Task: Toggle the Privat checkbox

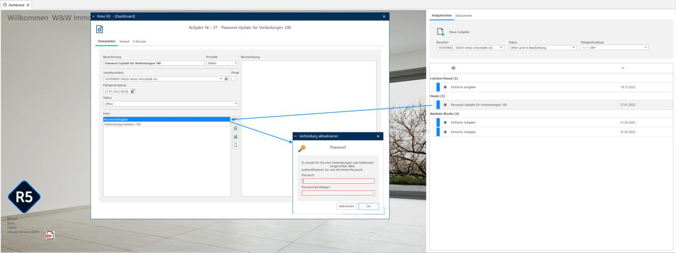Action: coord(234,79)
